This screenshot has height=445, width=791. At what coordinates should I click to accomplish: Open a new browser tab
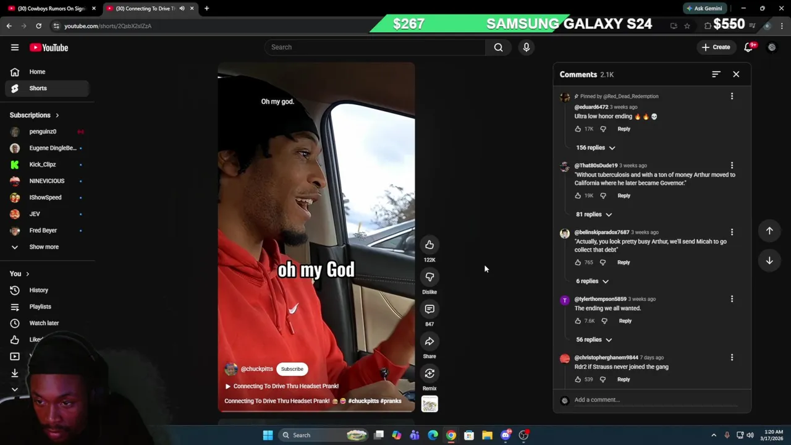[x=206, y=8]
